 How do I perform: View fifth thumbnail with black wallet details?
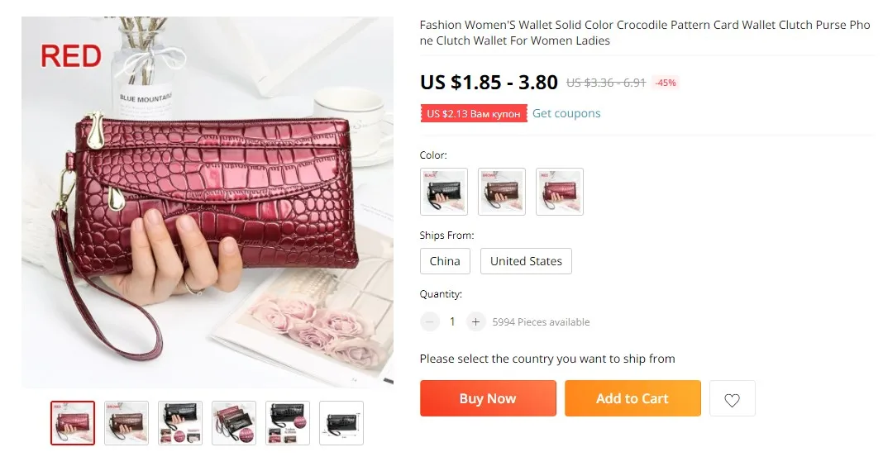(288, 423)
